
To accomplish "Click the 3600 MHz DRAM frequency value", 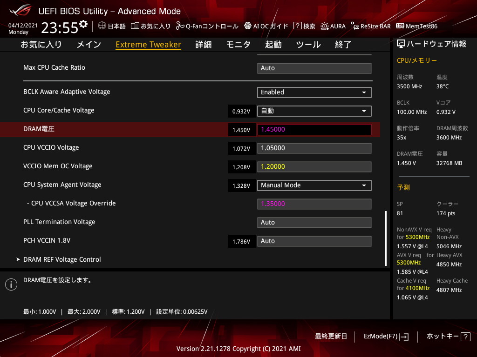I will [449, 138].
